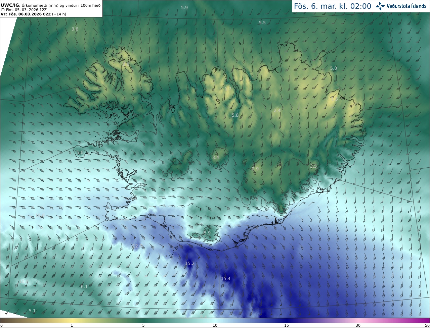Click the Veðurstofa Íslands logo icon

point(380,6)
